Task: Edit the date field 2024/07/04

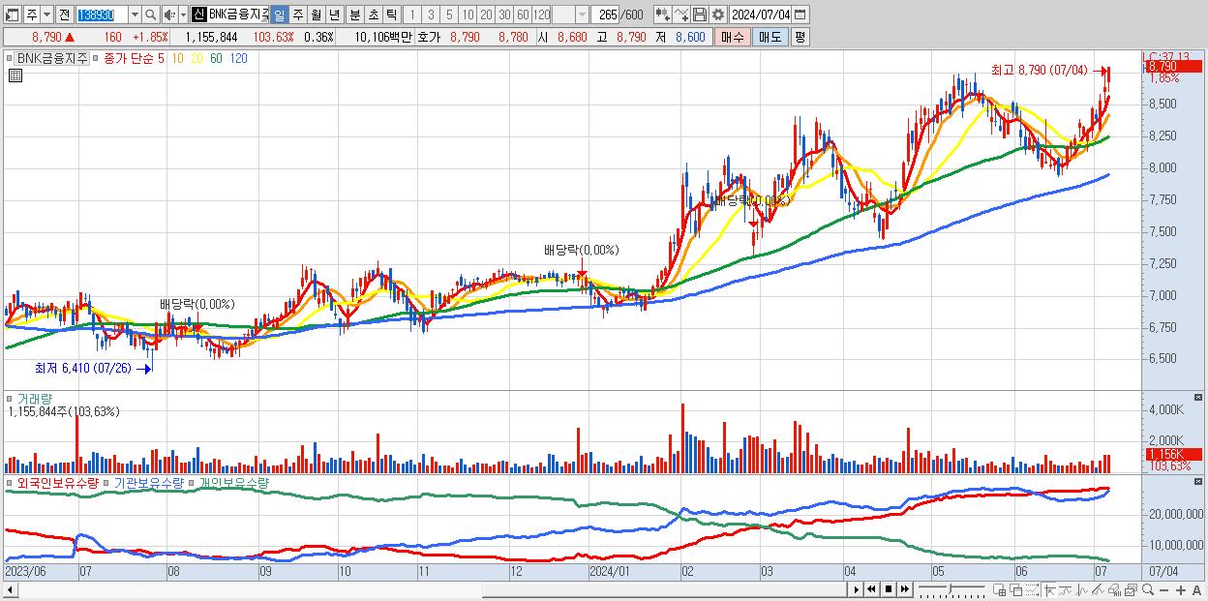Action: (761, 15)
